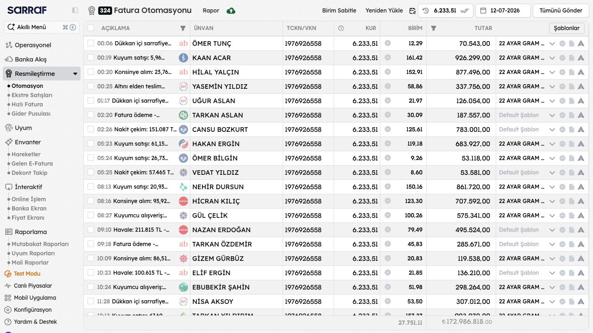Viewport: 593px width, 333px height.
Task: Collapse the Resmileştirme sidebar section
Action: click(x=75, y=74)
